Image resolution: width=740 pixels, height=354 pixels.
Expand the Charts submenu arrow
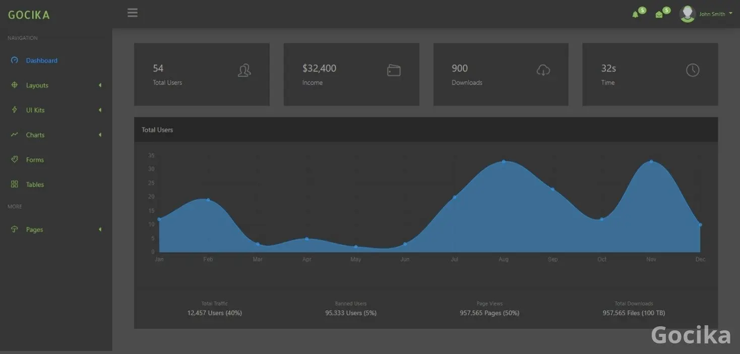click(100, 135)
